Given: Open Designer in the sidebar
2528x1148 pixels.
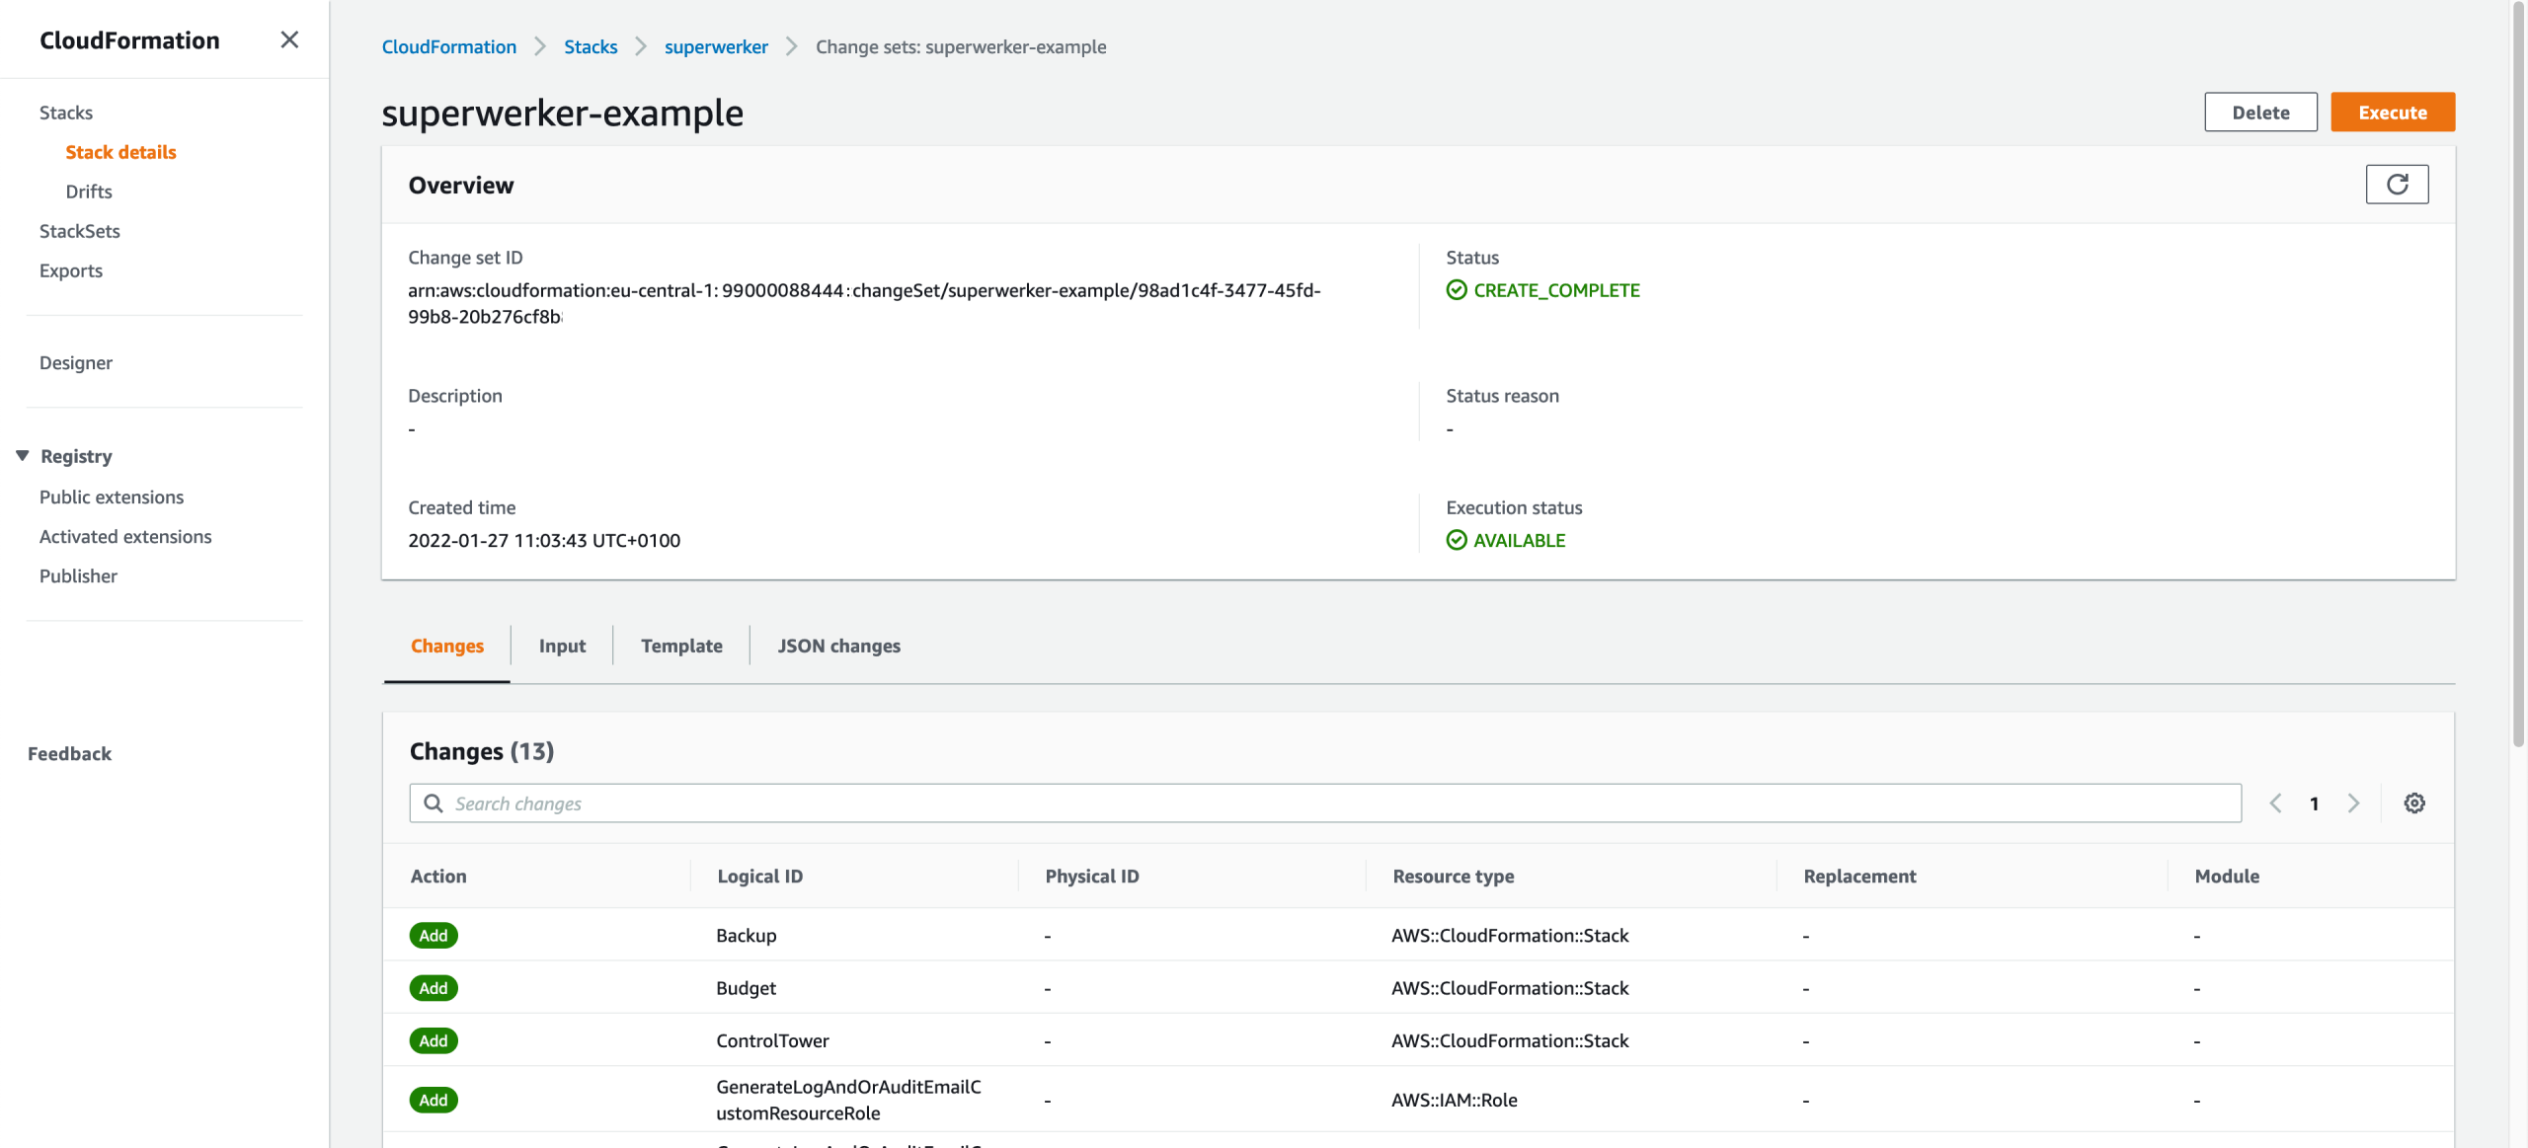Looking at the screenshot, I should pyautogui.click(x=76, y=363).
